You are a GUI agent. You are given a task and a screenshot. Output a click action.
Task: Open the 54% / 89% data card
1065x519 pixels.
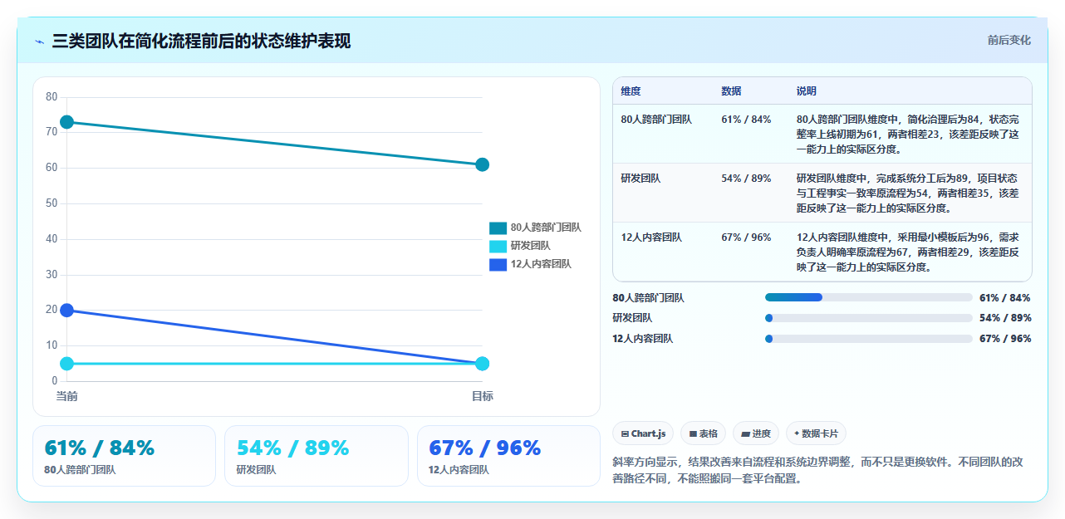tap(317, 456)
